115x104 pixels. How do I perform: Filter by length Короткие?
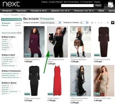[5, 85]
